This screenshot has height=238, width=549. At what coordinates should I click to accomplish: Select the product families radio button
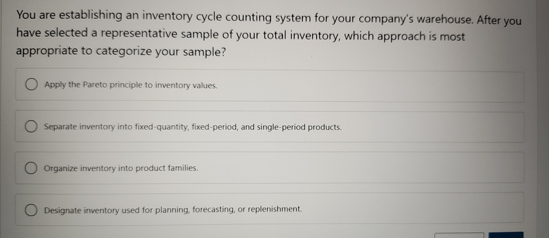[31, 168]
